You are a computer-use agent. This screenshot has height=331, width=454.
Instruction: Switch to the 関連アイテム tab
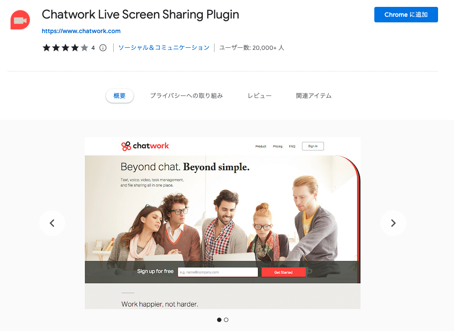coord(314,95)
